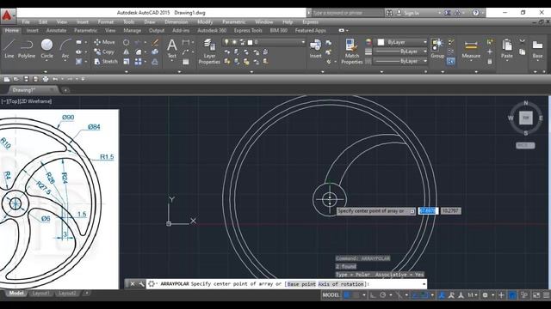Open Layer Properties manager
This screenshot has height=309, width=551.
(209, 51)
